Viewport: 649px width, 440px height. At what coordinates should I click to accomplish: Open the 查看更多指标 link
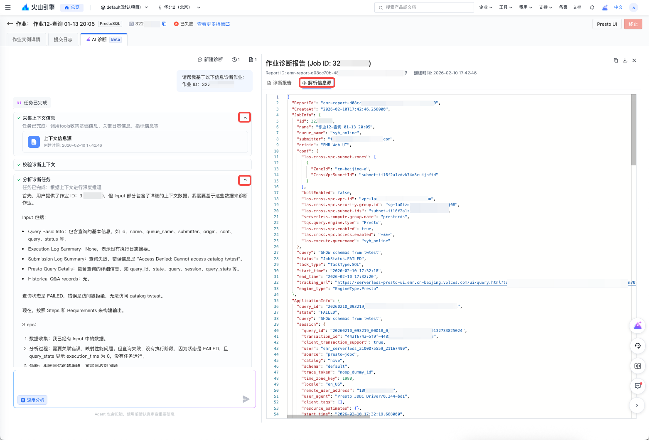213,24
